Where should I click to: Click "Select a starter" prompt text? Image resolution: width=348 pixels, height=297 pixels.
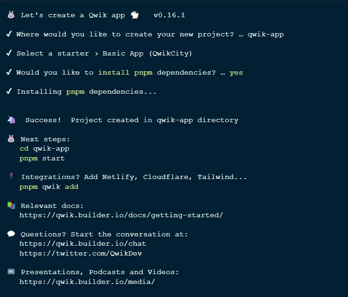pos(53,54)
